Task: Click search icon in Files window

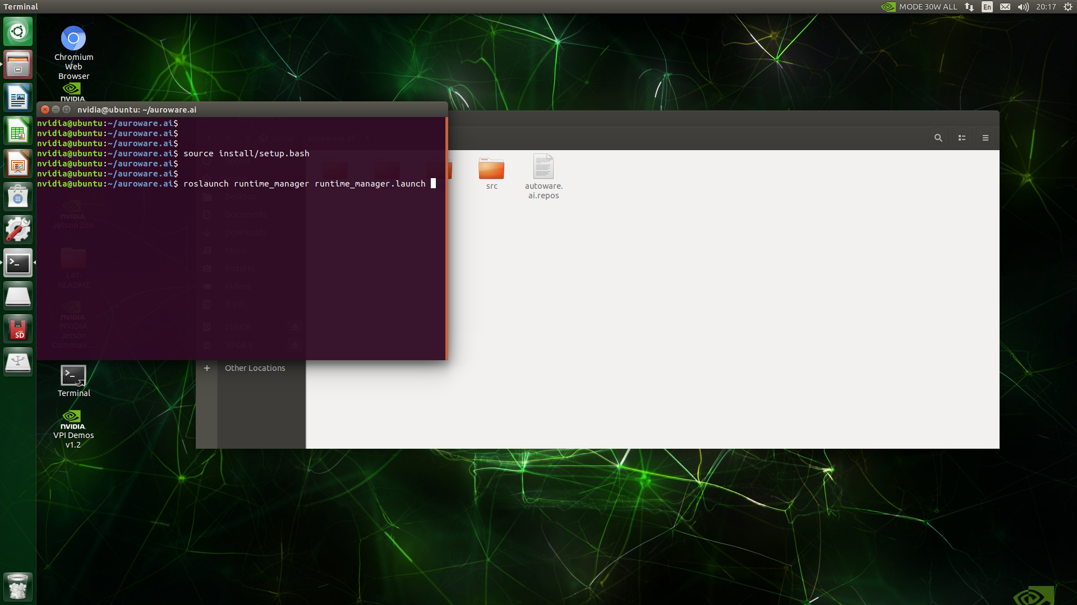Action: (938, 138)
